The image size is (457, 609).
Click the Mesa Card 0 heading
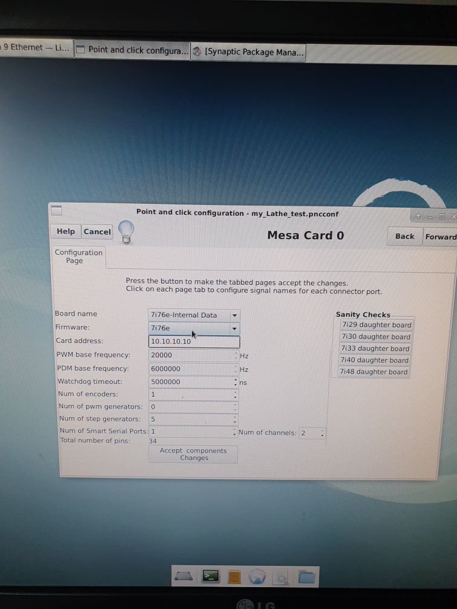tap(305, 236)
